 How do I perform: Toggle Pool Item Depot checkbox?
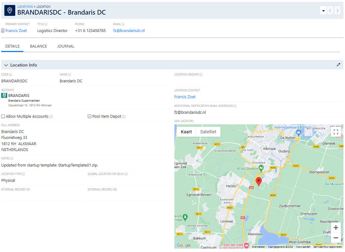pos(89,116)
